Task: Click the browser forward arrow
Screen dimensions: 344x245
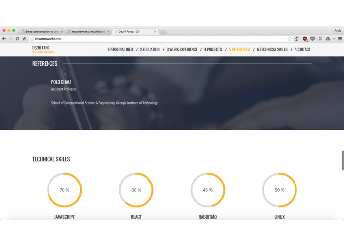Action: point(11,39)
